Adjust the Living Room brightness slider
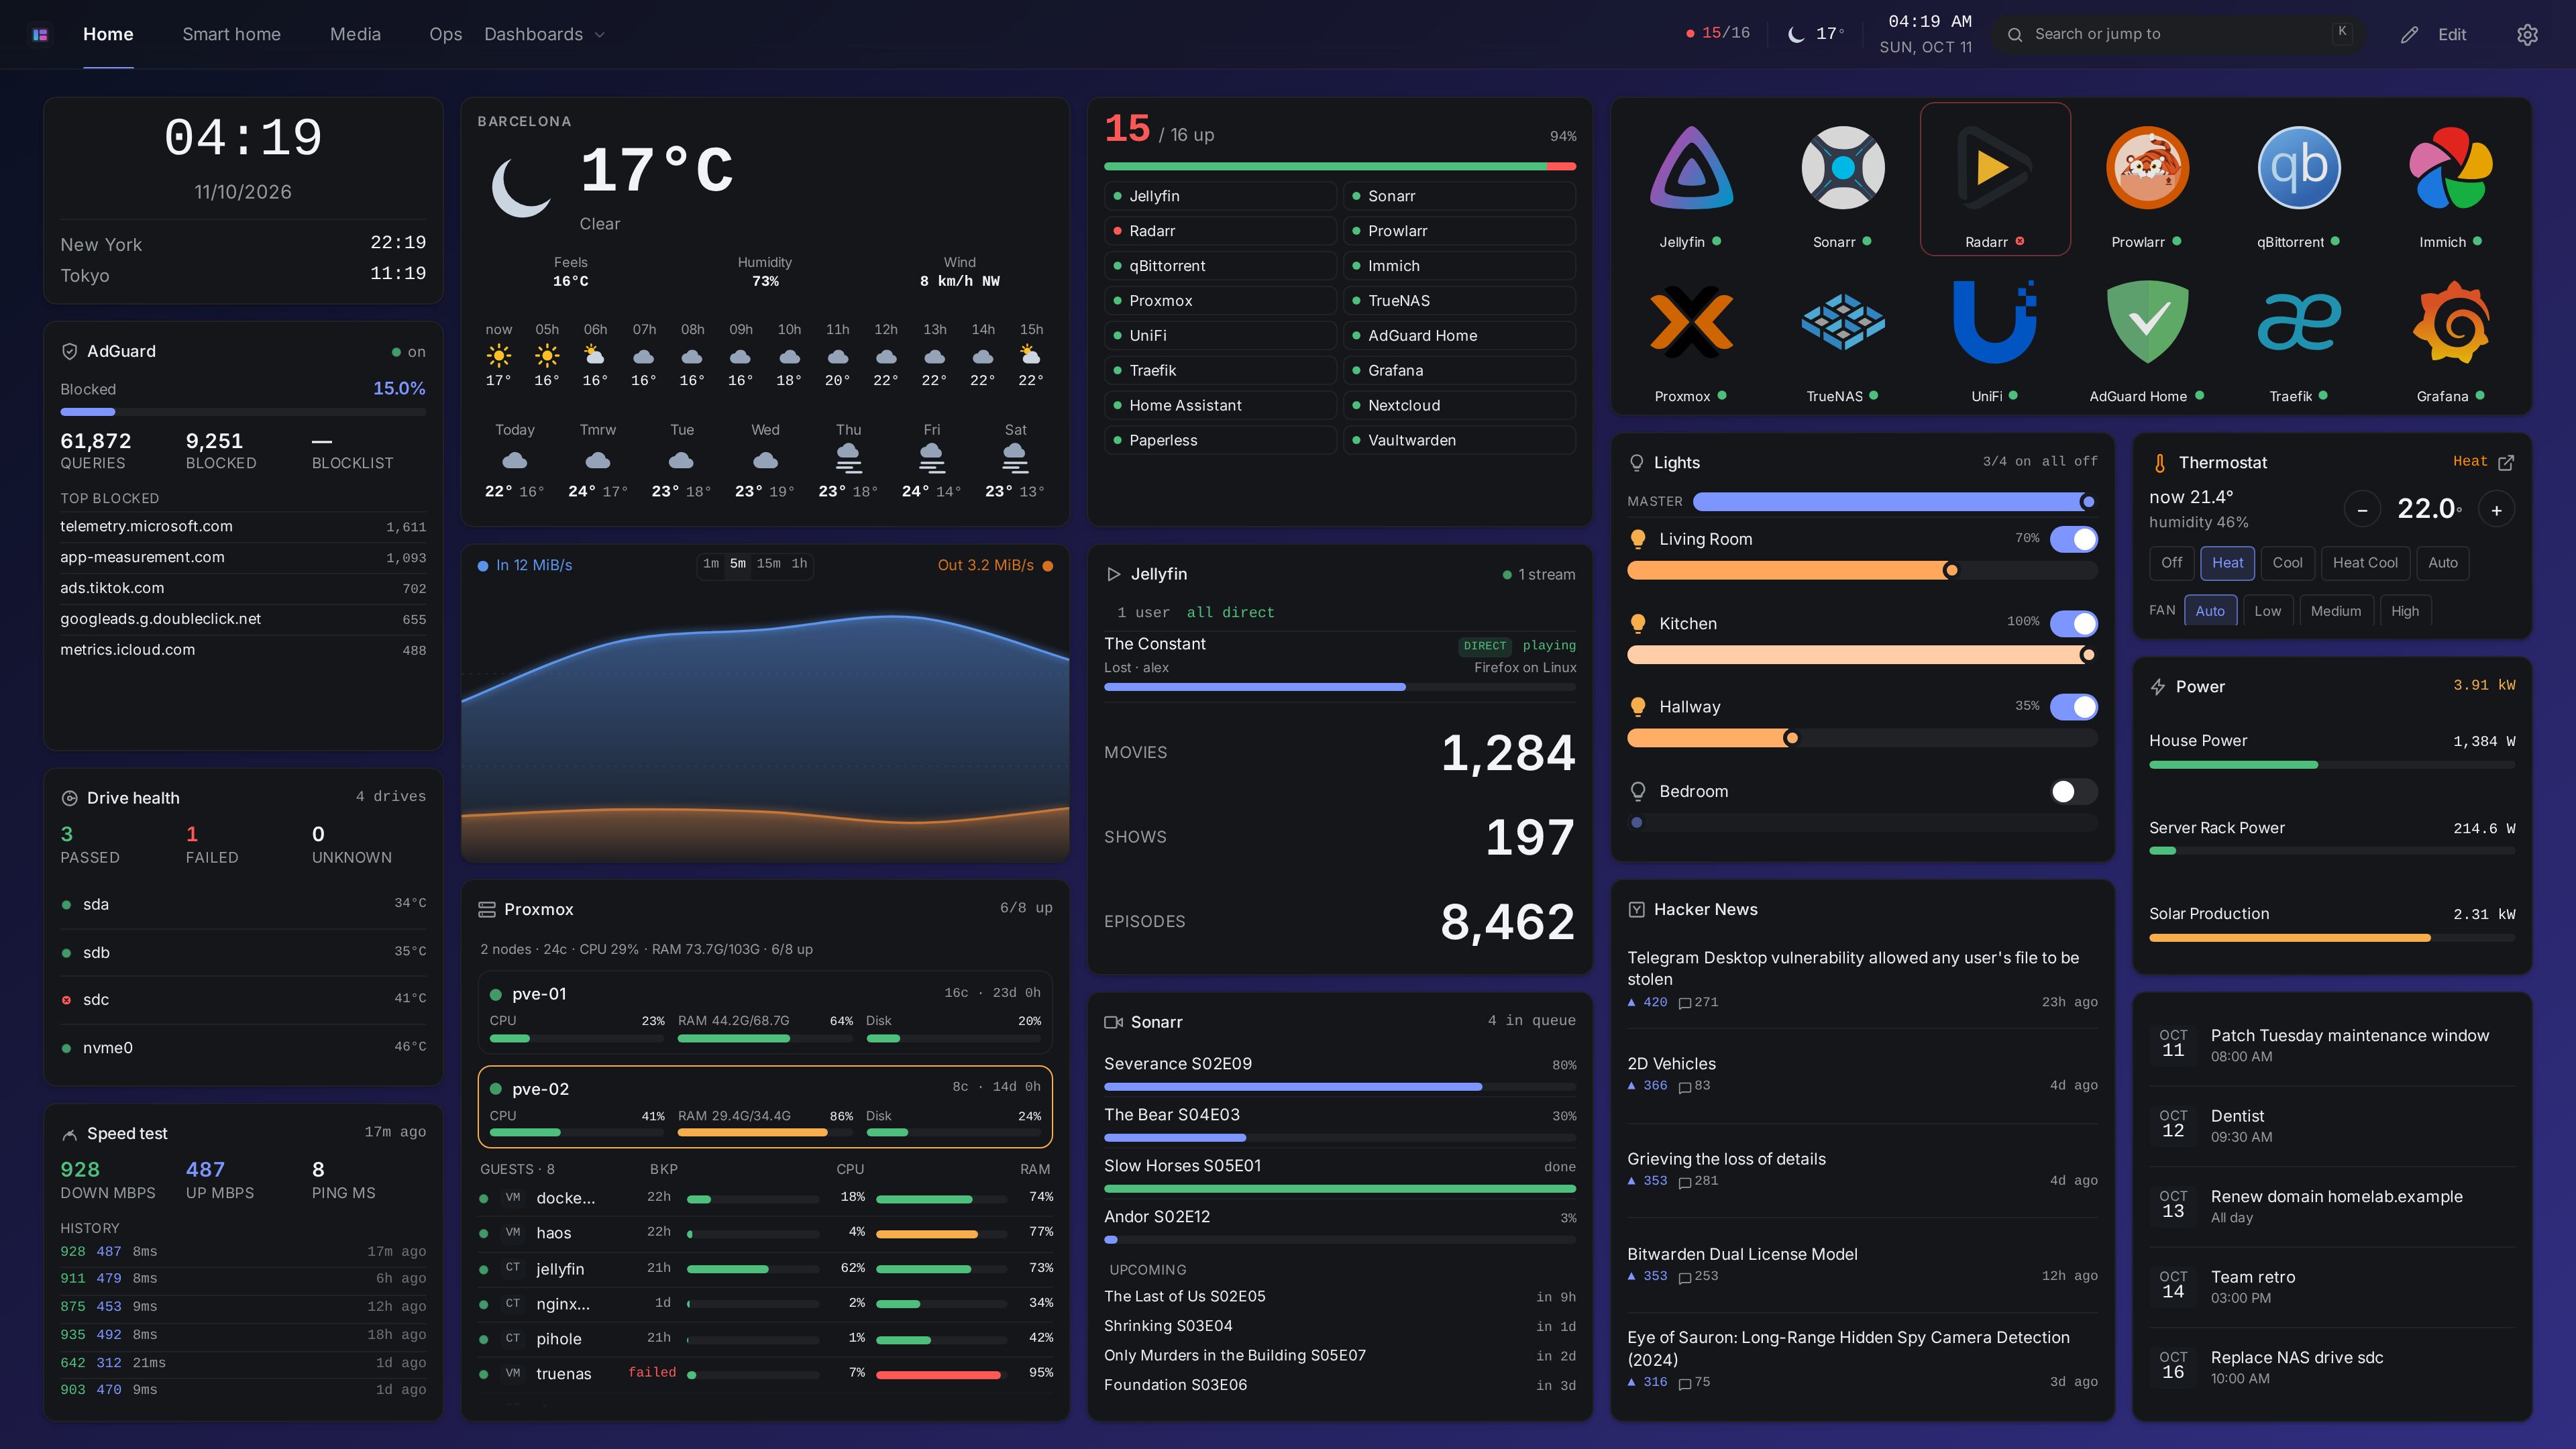This screenshot has height=1449, width=2576. pyautogui.click(x=1862, y=570)
